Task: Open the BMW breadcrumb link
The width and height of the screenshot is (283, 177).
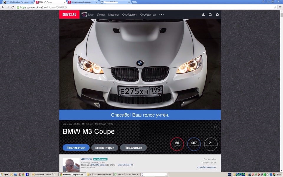Action: (x=77, y=124)
